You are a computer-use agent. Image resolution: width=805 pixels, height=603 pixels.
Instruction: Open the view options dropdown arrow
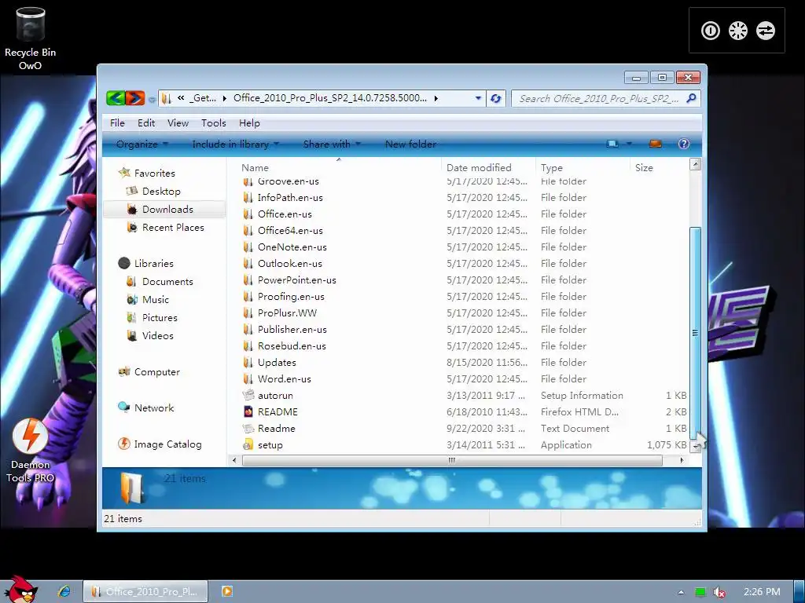629,144
